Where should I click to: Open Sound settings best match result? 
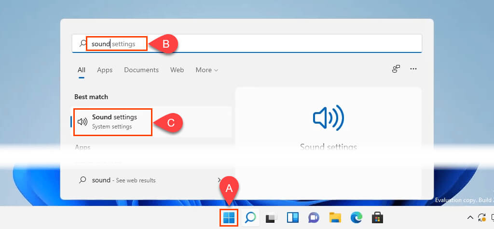[x=151, y=122]
